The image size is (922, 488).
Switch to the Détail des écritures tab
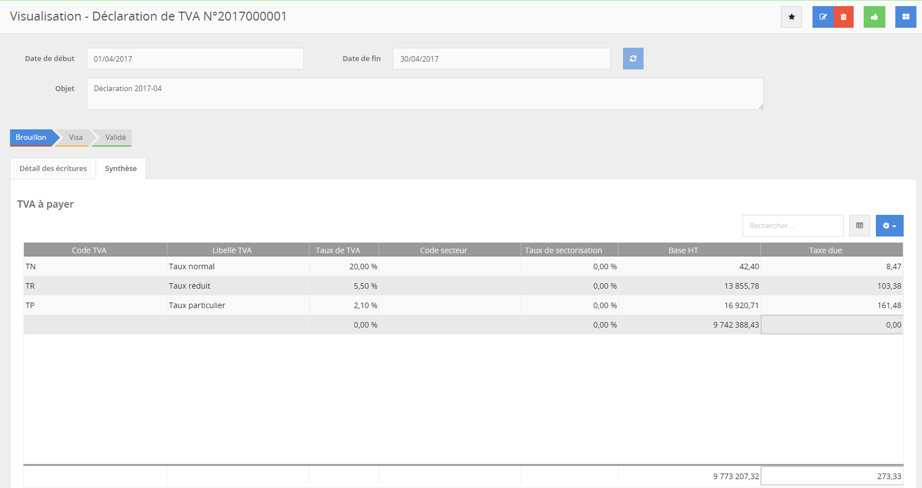click(53, 169)
